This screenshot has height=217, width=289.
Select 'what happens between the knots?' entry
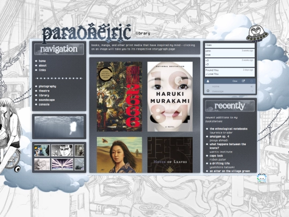point(228,146)
